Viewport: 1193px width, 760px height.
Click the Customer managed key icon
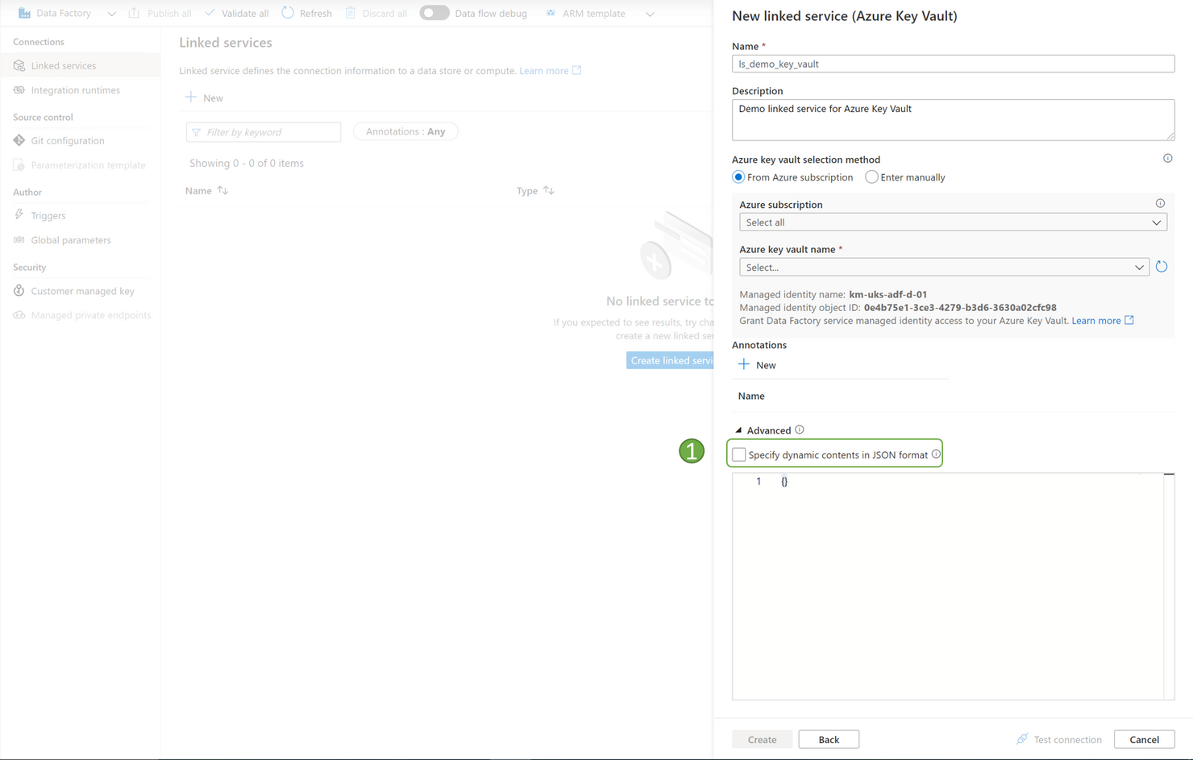[x=19, y=291]
